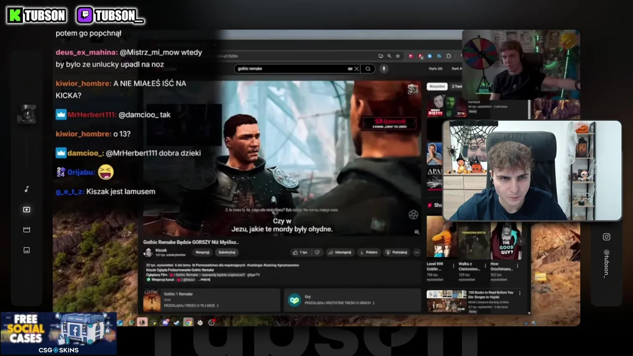Click the YouTube search box containing 'gothic remake'
This screenshot has width=633, height=356.
[298, 69]
